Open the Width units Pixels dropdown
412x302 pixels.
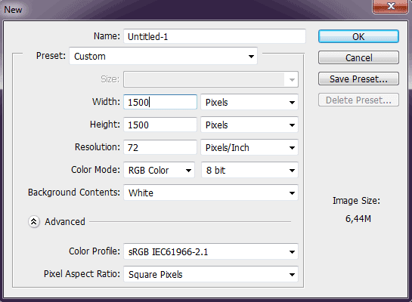point(249,102)
